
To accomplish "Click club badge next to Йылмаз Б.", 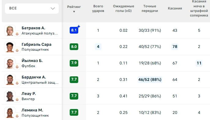I will click(x=17, y=67).
